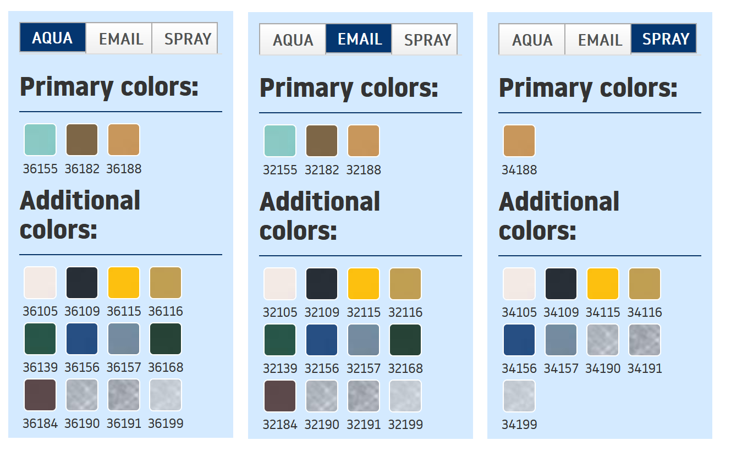Viewport: 731px width, 462px height.
Task: Select yellow swatch 36115
Action: [x=124, y=283]
